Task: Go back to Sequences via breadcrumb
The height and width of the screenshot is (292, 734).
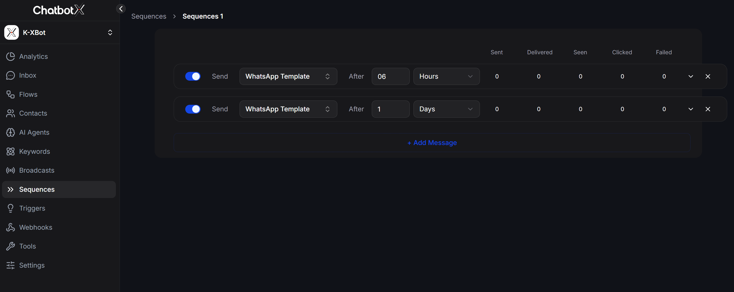Action: [149, 16]
